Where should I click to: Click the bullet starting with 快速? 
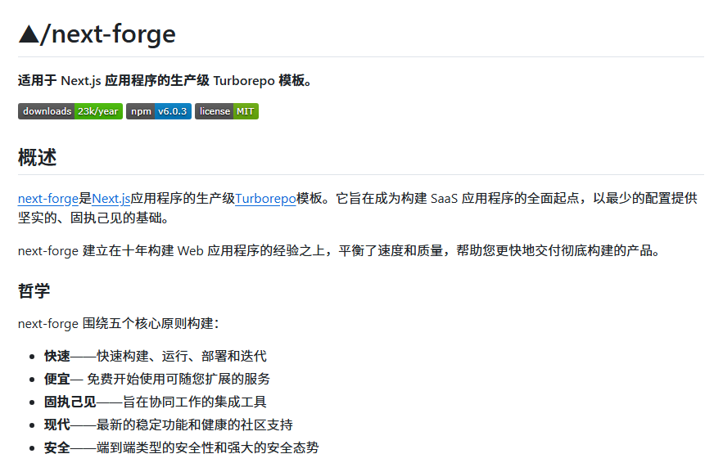156,356
